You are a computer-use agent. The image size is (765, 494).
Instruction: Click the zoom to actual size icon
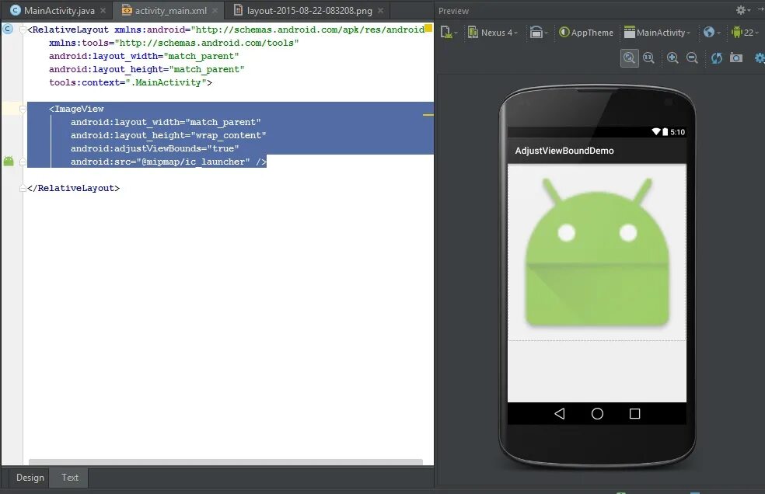(649, 58)
